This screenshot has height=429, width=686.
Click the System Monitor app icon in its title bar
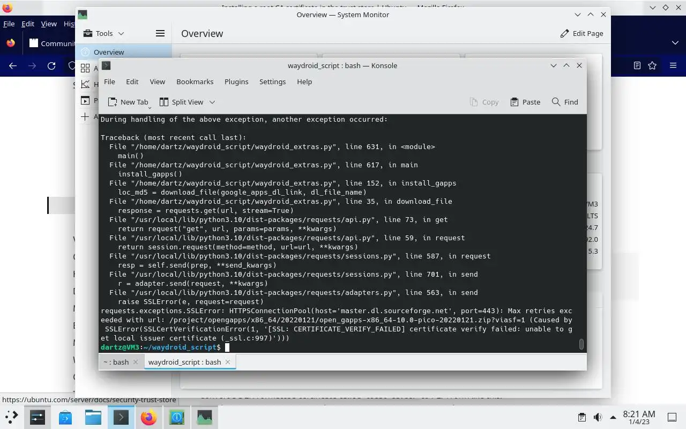(x=82, y=14)
